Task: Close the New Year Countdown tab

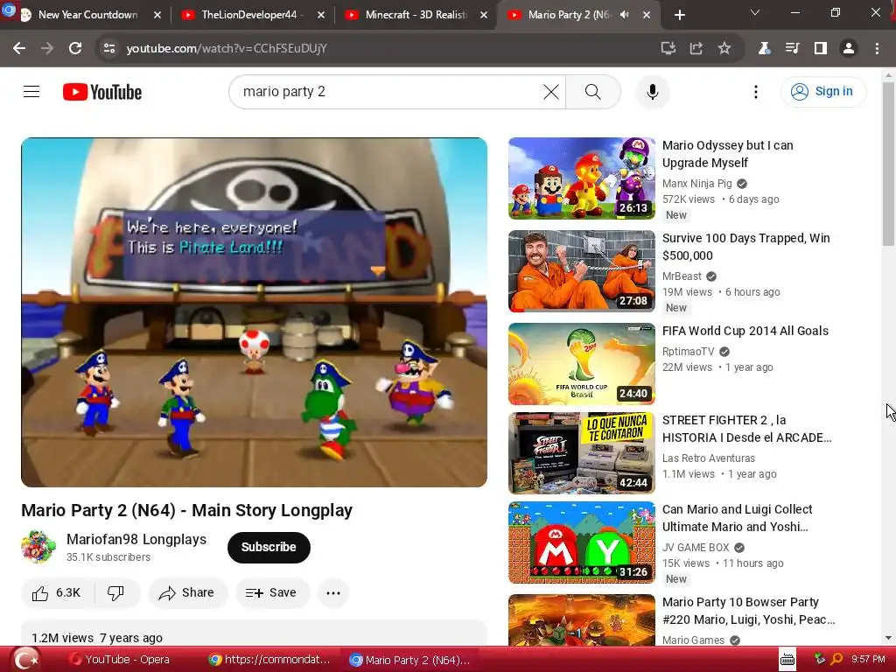Action: coord(157,15)
